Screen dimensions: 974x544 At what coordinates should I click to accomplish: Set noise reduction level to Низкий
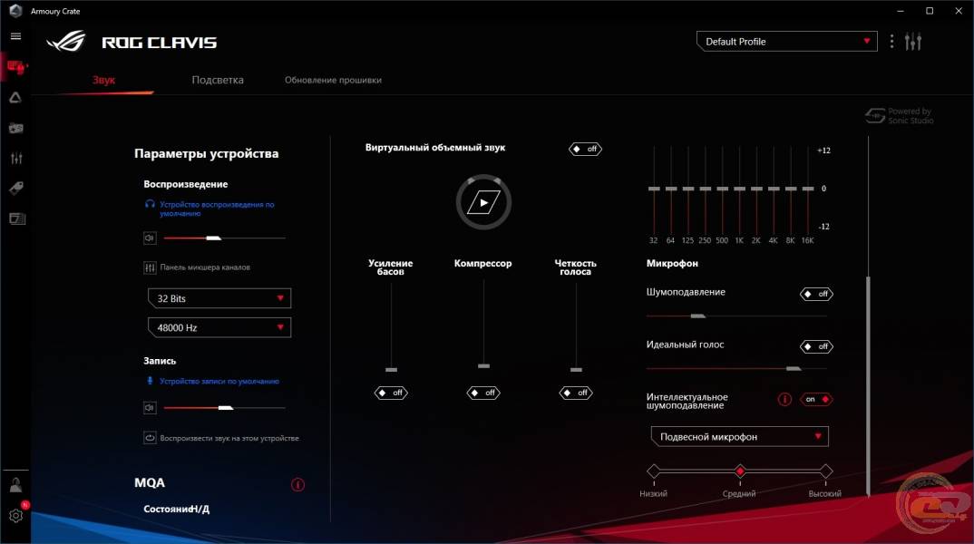coord(654,471)
